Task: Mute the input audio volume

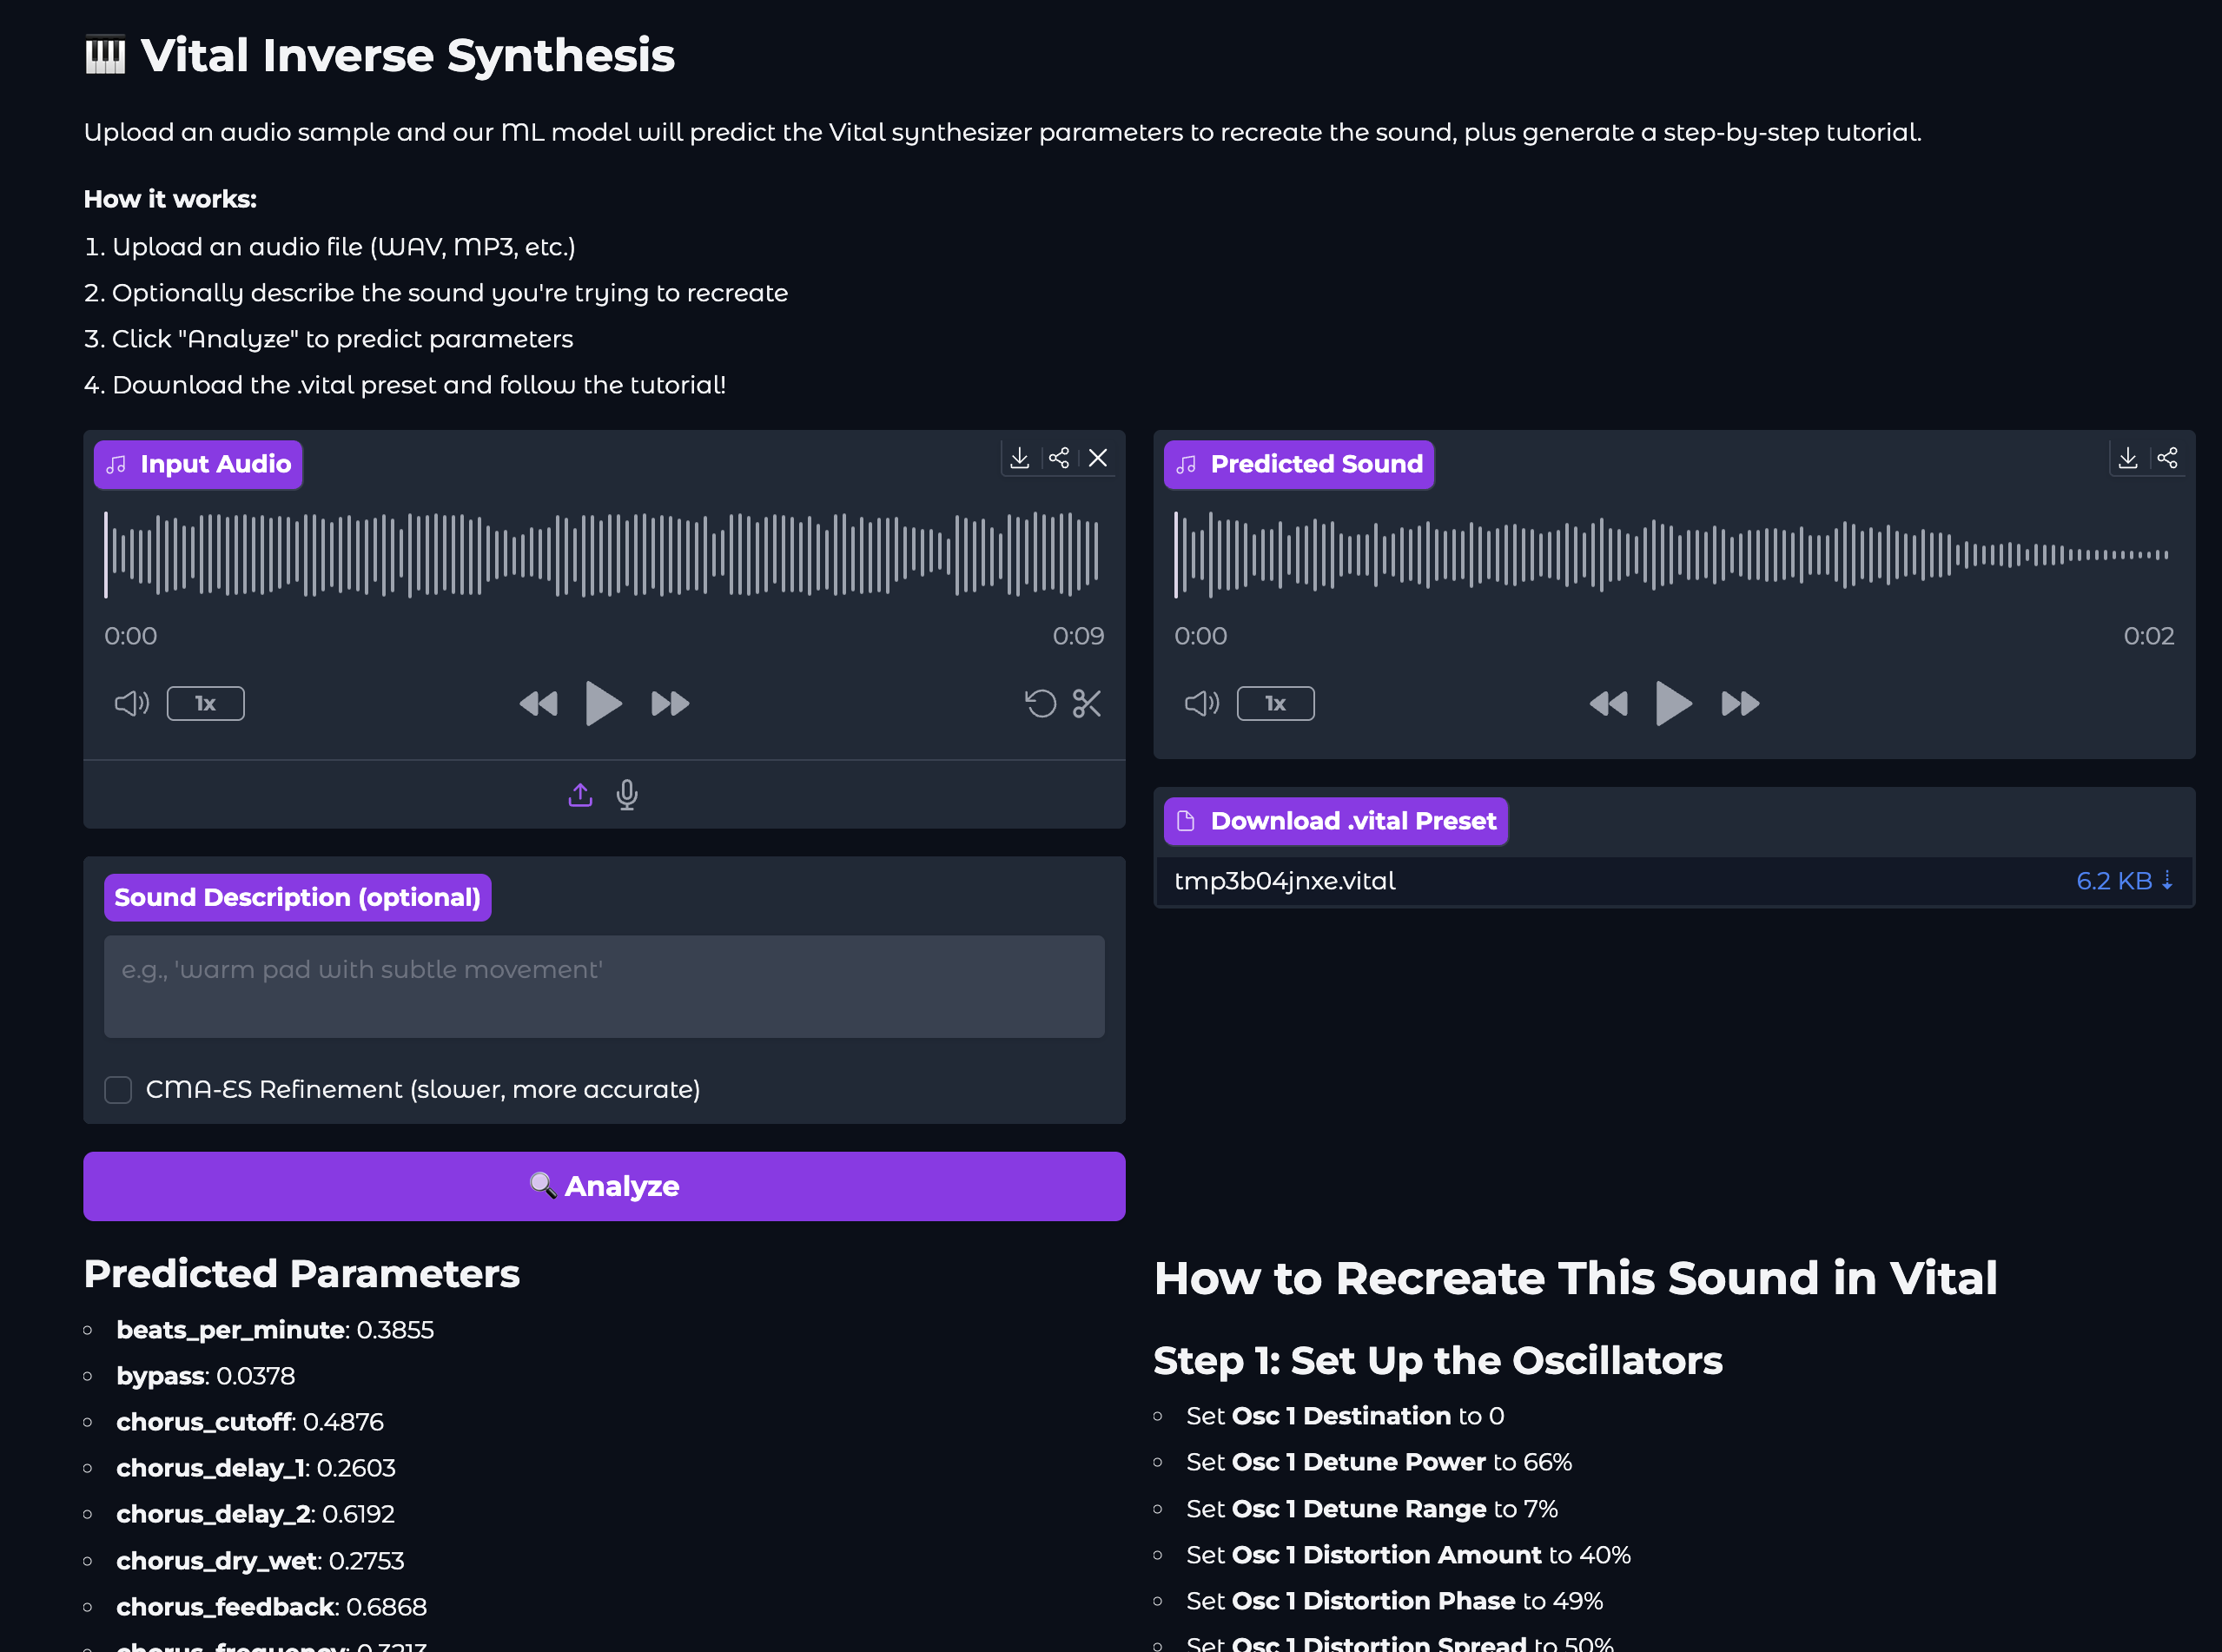Action: 131,704
